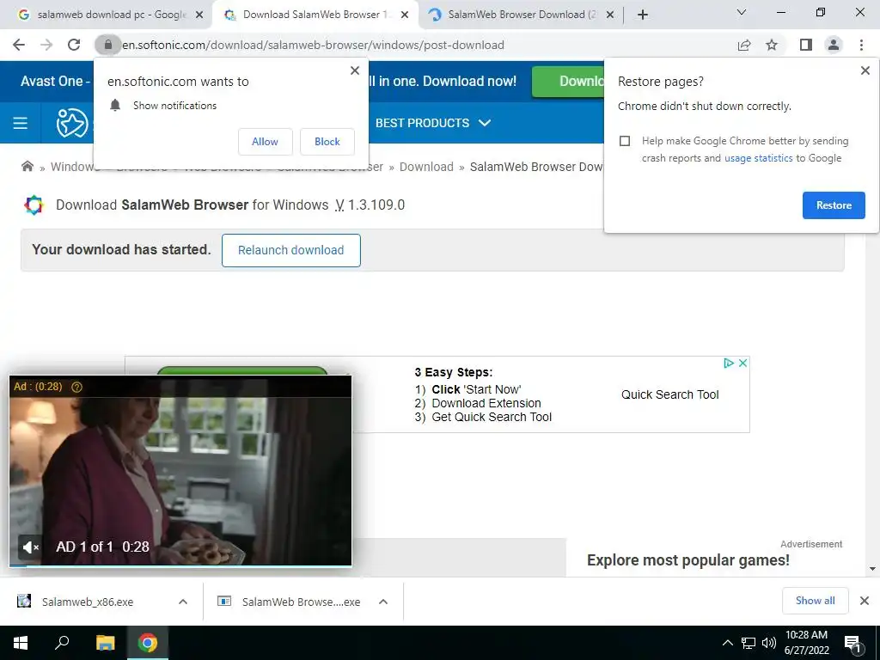The width and height of the screenshot is (880, 660).
Task: Add a new tab with the plus button
Action: 643,15
